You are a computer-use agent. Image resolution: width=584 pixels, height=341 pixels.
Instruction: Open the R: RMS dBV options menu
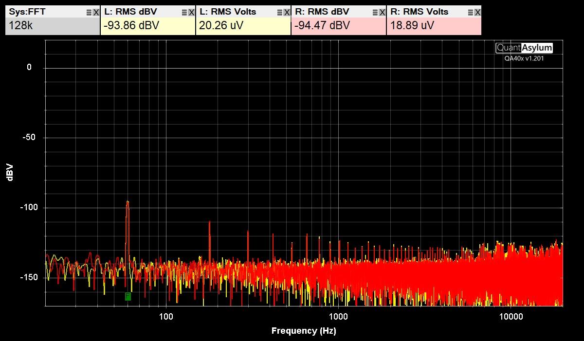coord(375,13)
